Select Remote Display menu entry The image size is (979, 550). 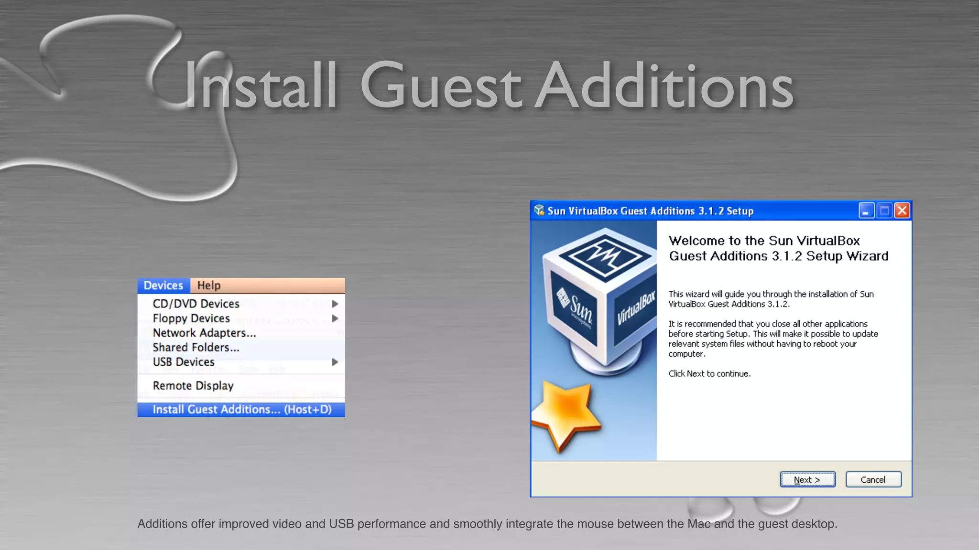pyautogui.click(x=241, y=386)
